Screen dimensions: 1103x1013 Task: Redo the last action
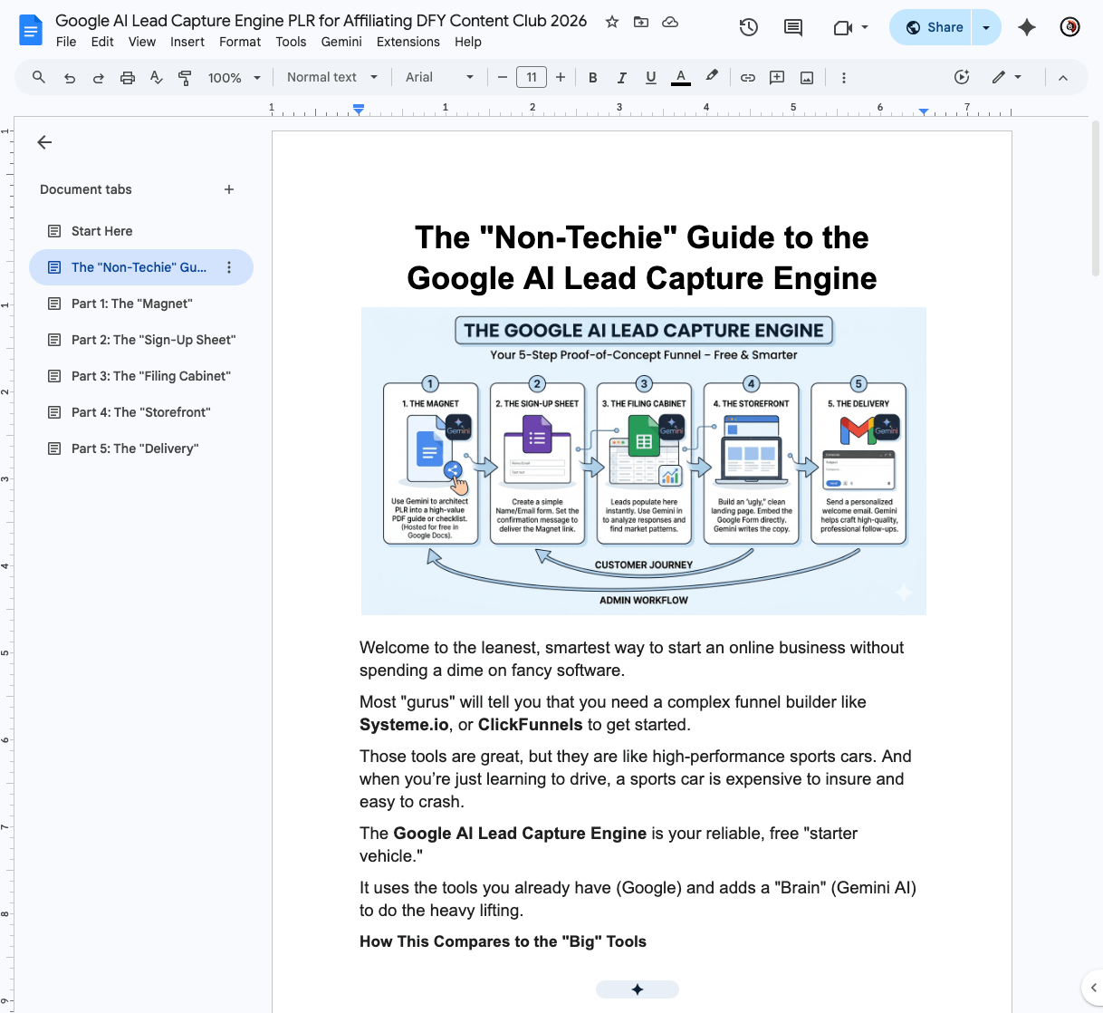99,78
